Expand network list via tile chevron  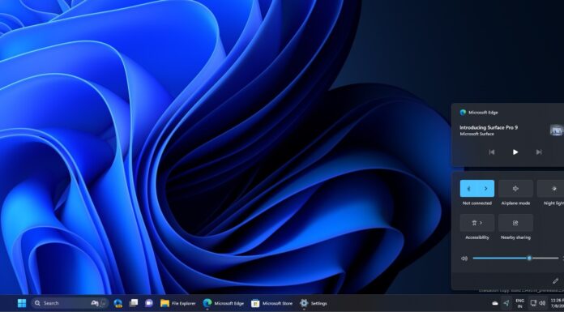pos(486,189)
